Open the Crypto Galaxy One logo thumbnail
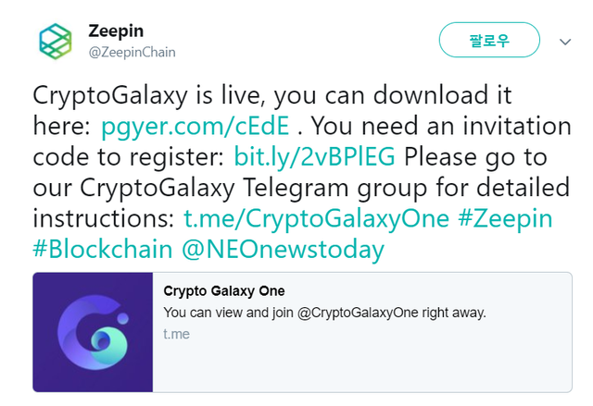The image size is (593, 406). tap(92, 332)
